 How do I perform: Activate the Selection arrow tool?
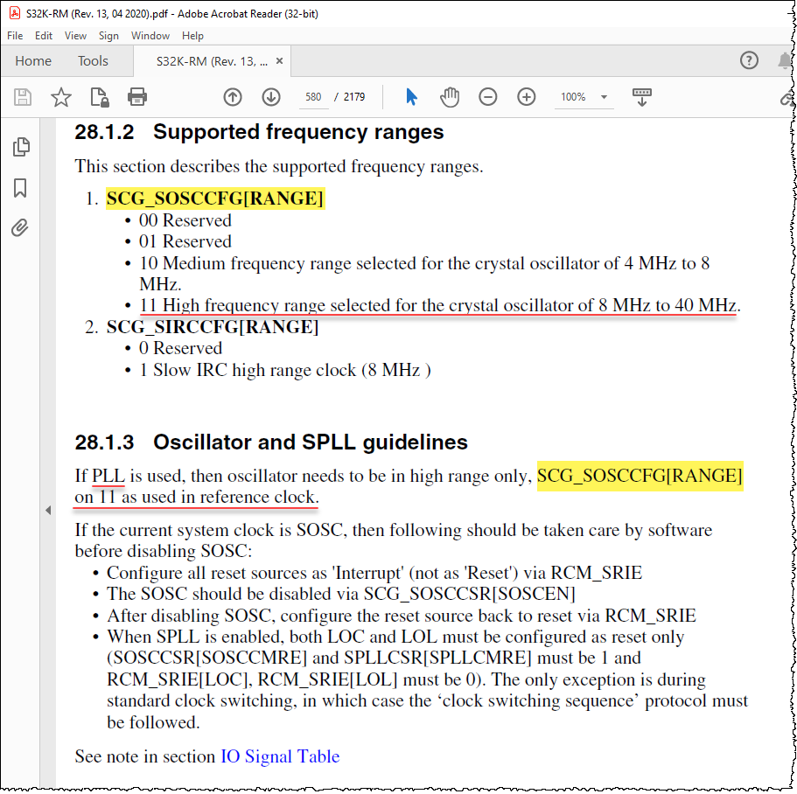pos(410,97)
